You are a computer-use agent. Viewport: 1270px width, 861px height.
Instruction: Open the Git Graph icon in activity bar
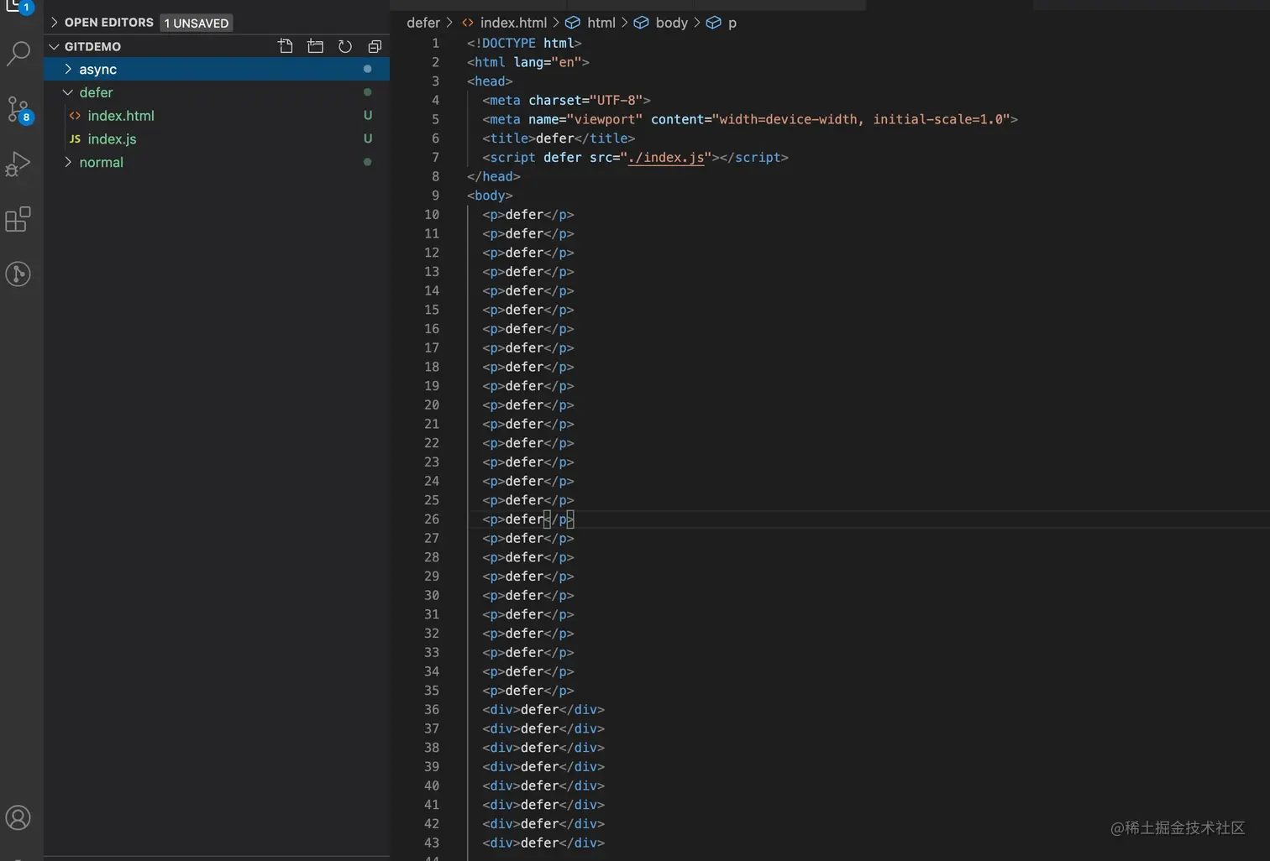tap(18, 274)
